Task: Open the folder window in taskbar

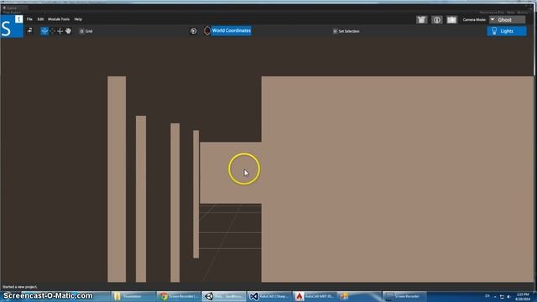Action: [133, 296]
